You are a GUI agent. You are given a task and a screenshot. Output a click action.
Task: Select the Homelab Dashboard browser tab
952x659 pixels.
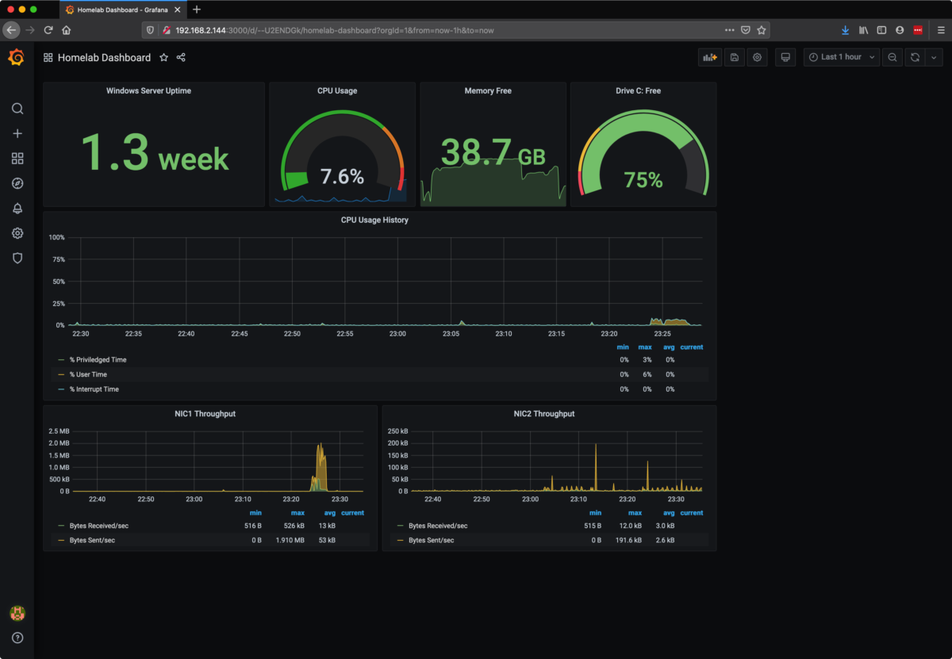click(x=119, y=10)
